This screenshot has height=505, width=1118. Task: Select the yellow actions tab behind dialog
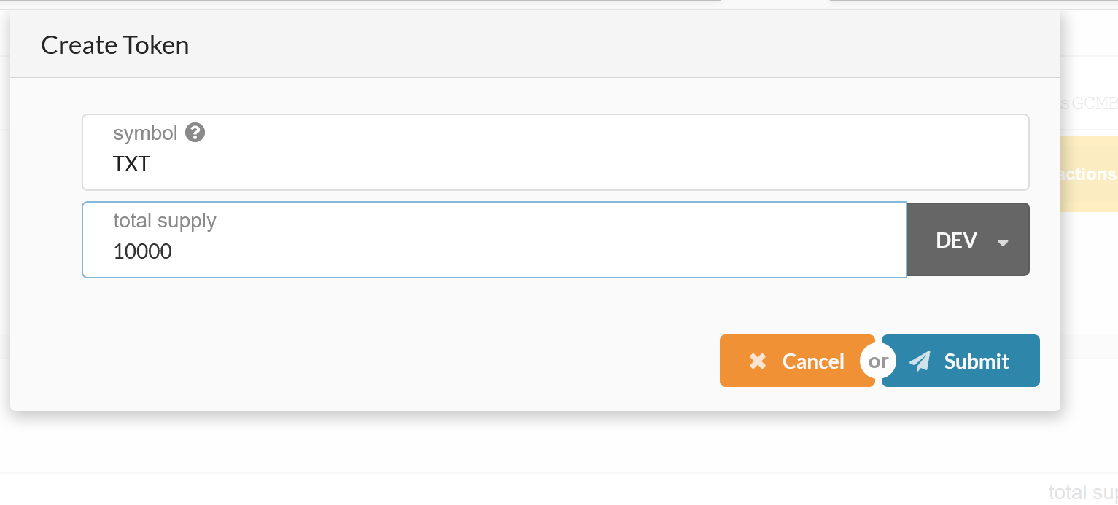tap(1088, 173)
